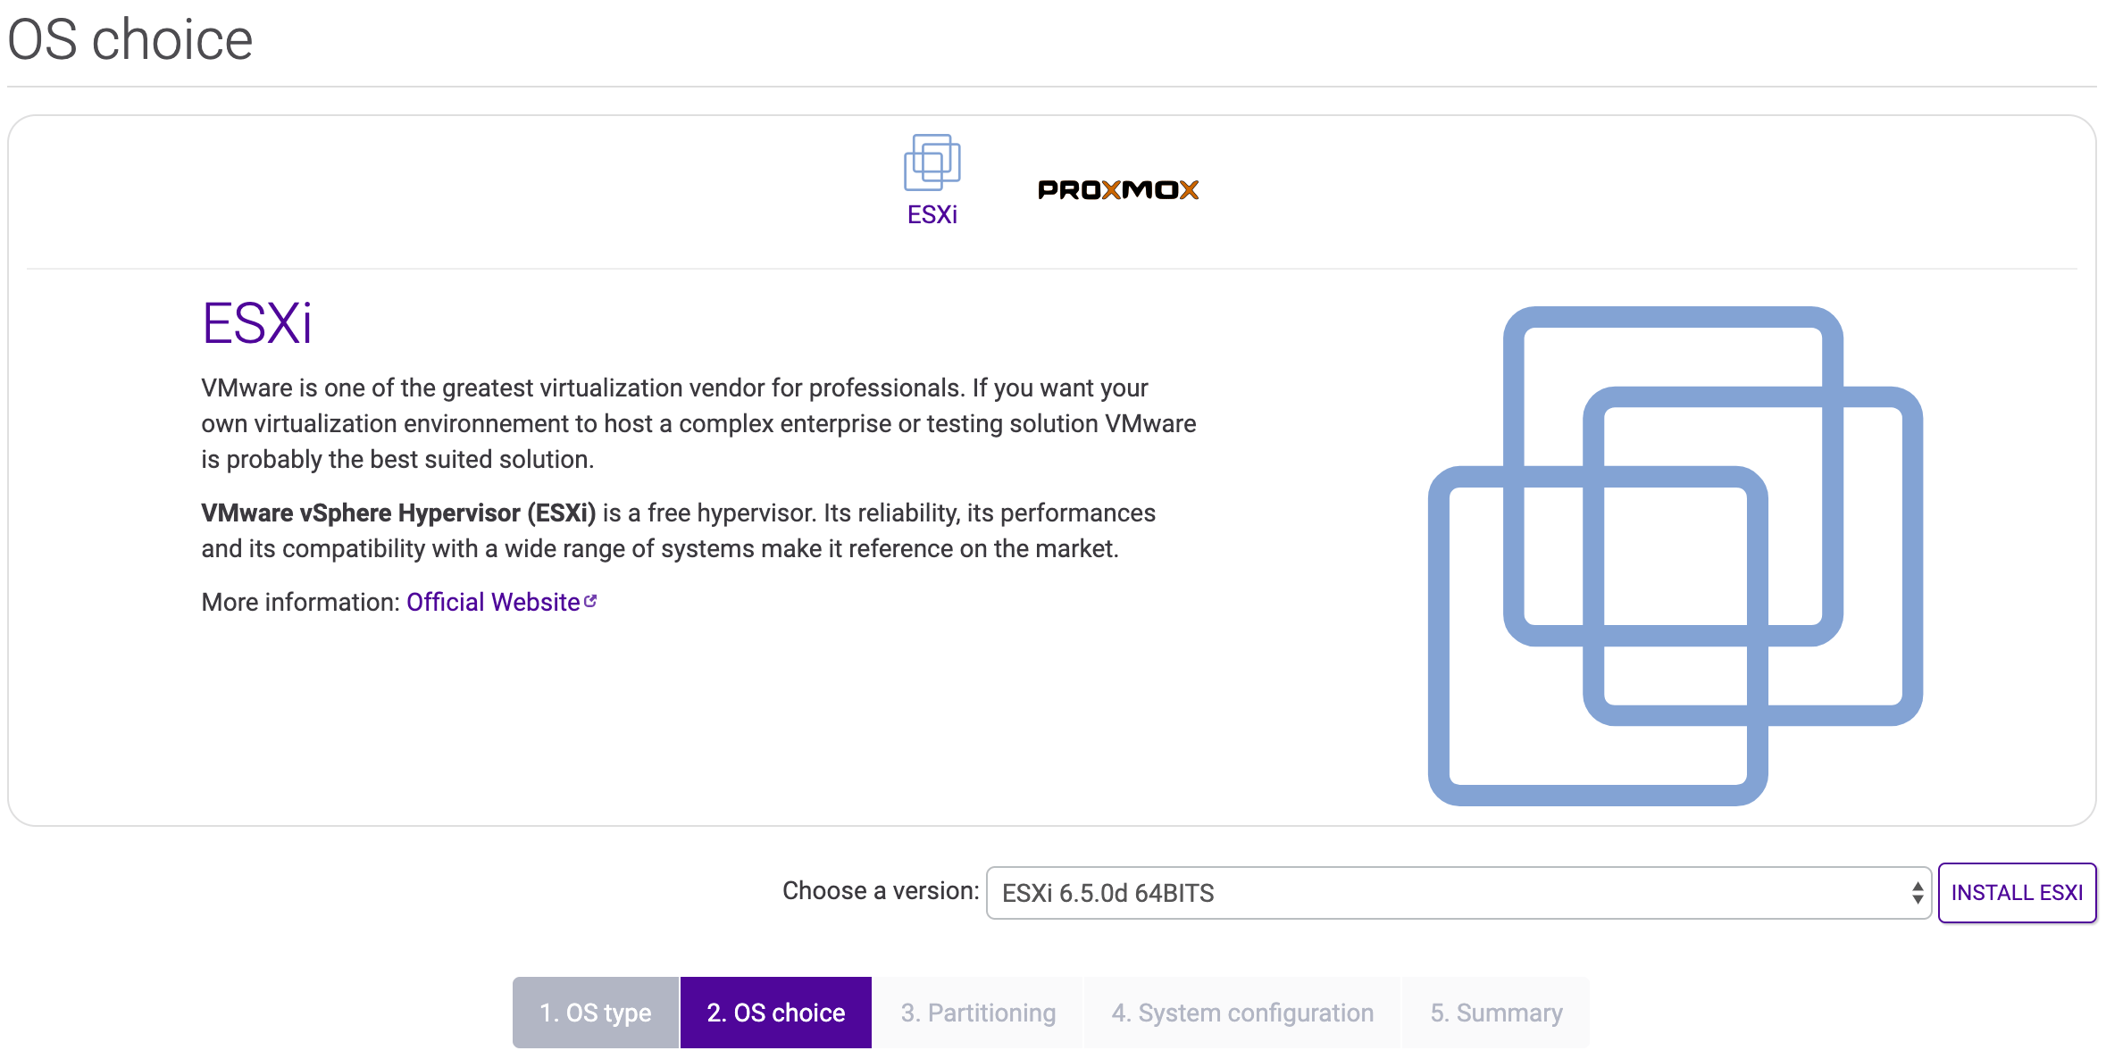Click the ESXi 6.5.0d 64BITS selected value
Image resolution: width=2106 pixels, height=1059 pixels.
[1107, 893]
